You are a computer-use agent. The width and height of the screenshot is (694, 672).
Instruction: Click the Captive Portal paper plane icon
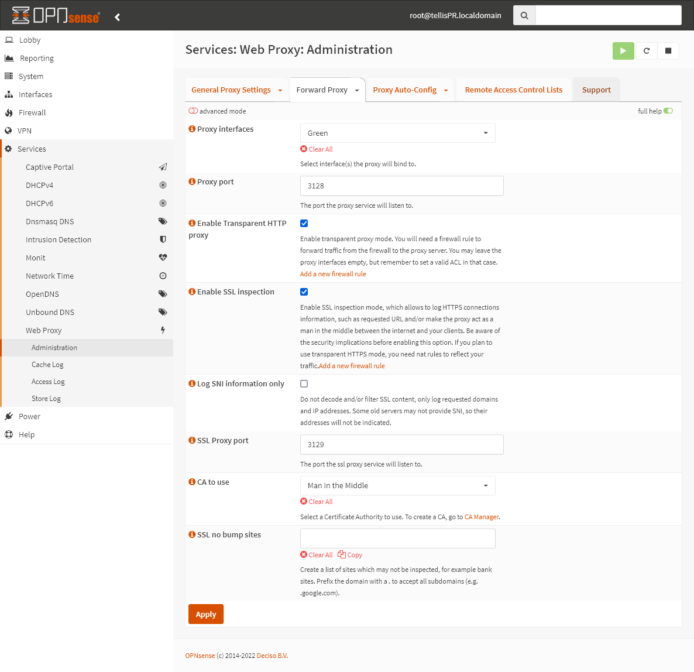click(163, 166)
